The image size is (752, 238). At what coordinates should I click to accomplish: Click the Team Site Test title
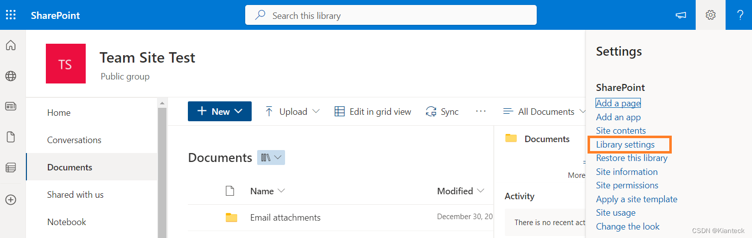(148, 58)
